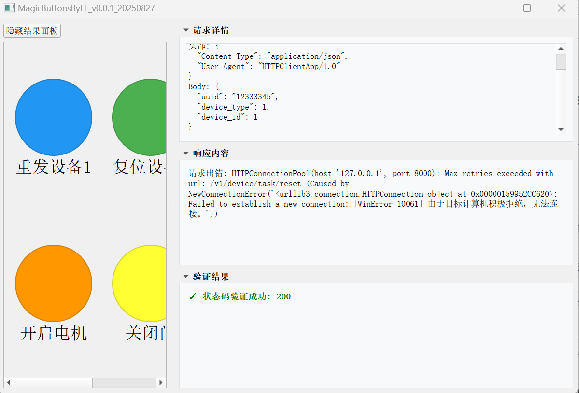Image resolution: width=579 pixels, height=393 pixels.
Task: Click the "uuid": "12333345" line
Action: pyautogui.click(x=238, y=97)
